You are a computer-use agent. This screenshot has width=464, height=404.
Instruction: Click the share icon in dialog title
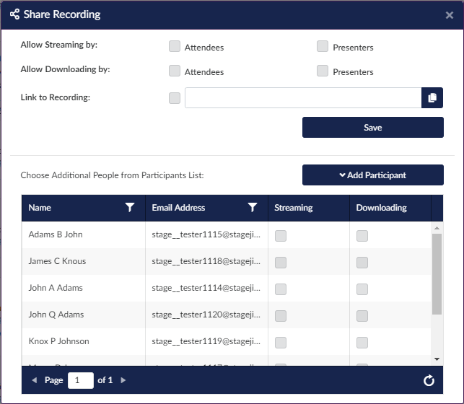coord(14,14)
